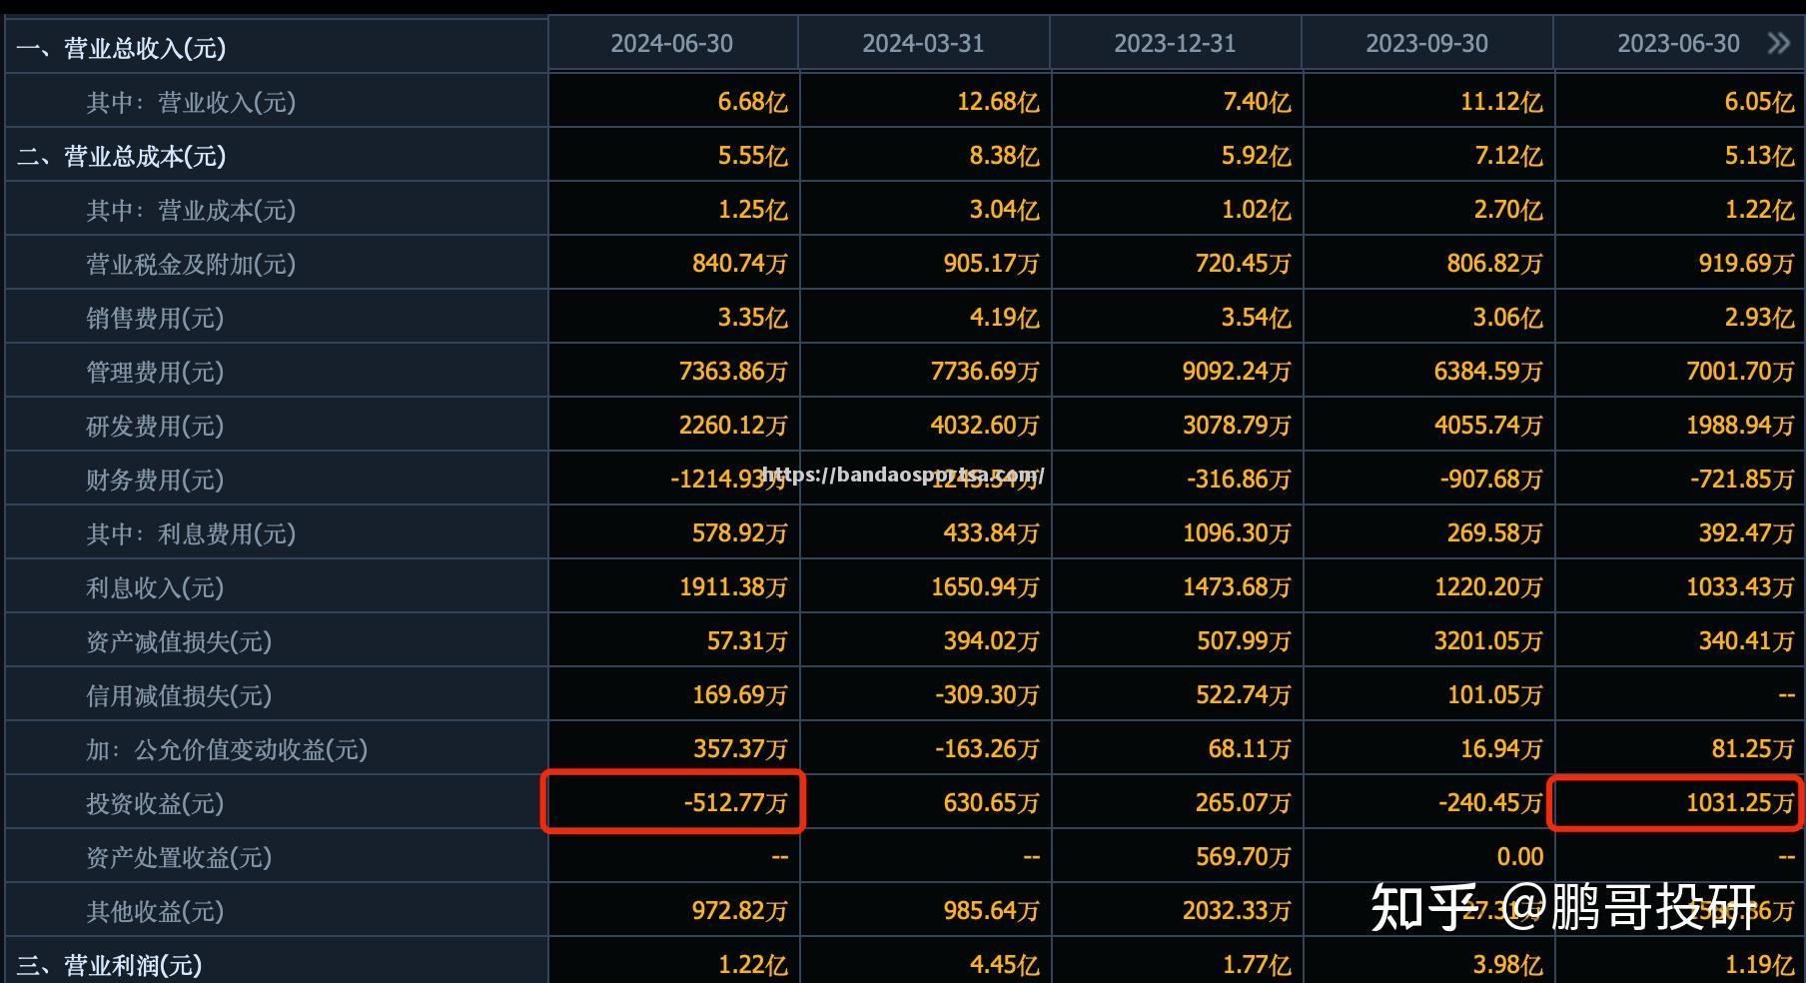Click the 9092.24万 management expense value
1806x983 pixels.
click(x=1237, y=372)
